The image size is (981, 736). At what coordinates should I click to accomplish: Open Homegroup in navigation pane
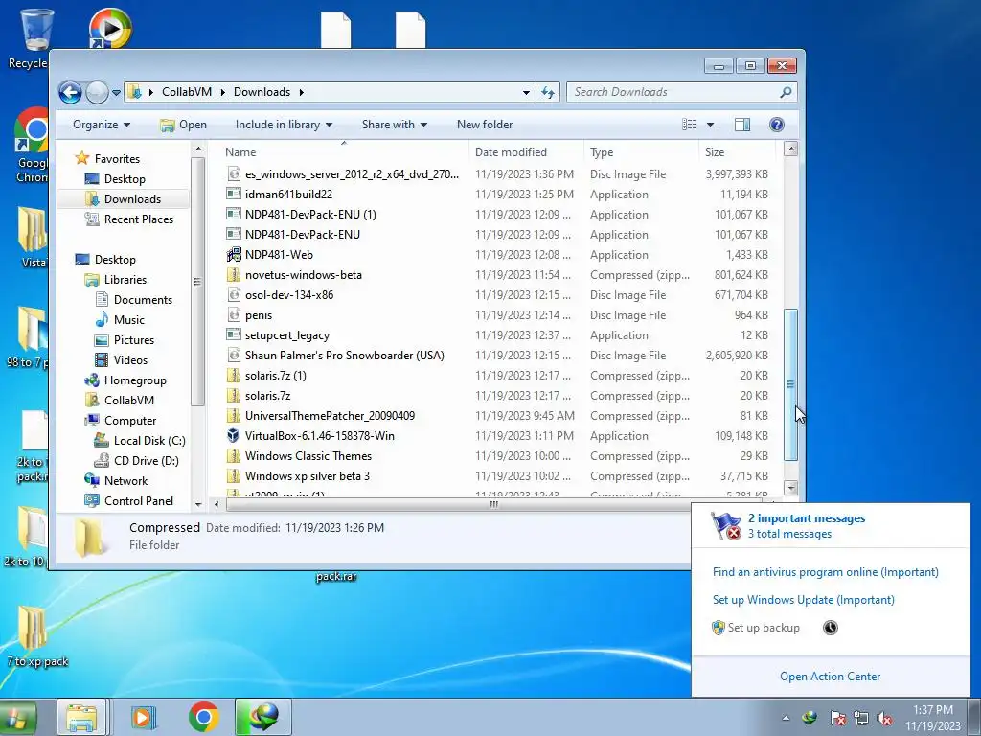135,380
